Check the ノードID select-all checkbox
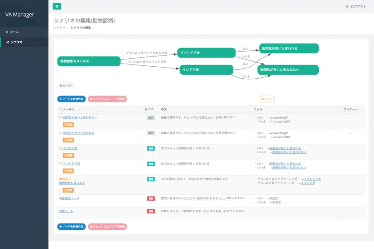Viewport: 374px width, 249px height. click(61, 109)
